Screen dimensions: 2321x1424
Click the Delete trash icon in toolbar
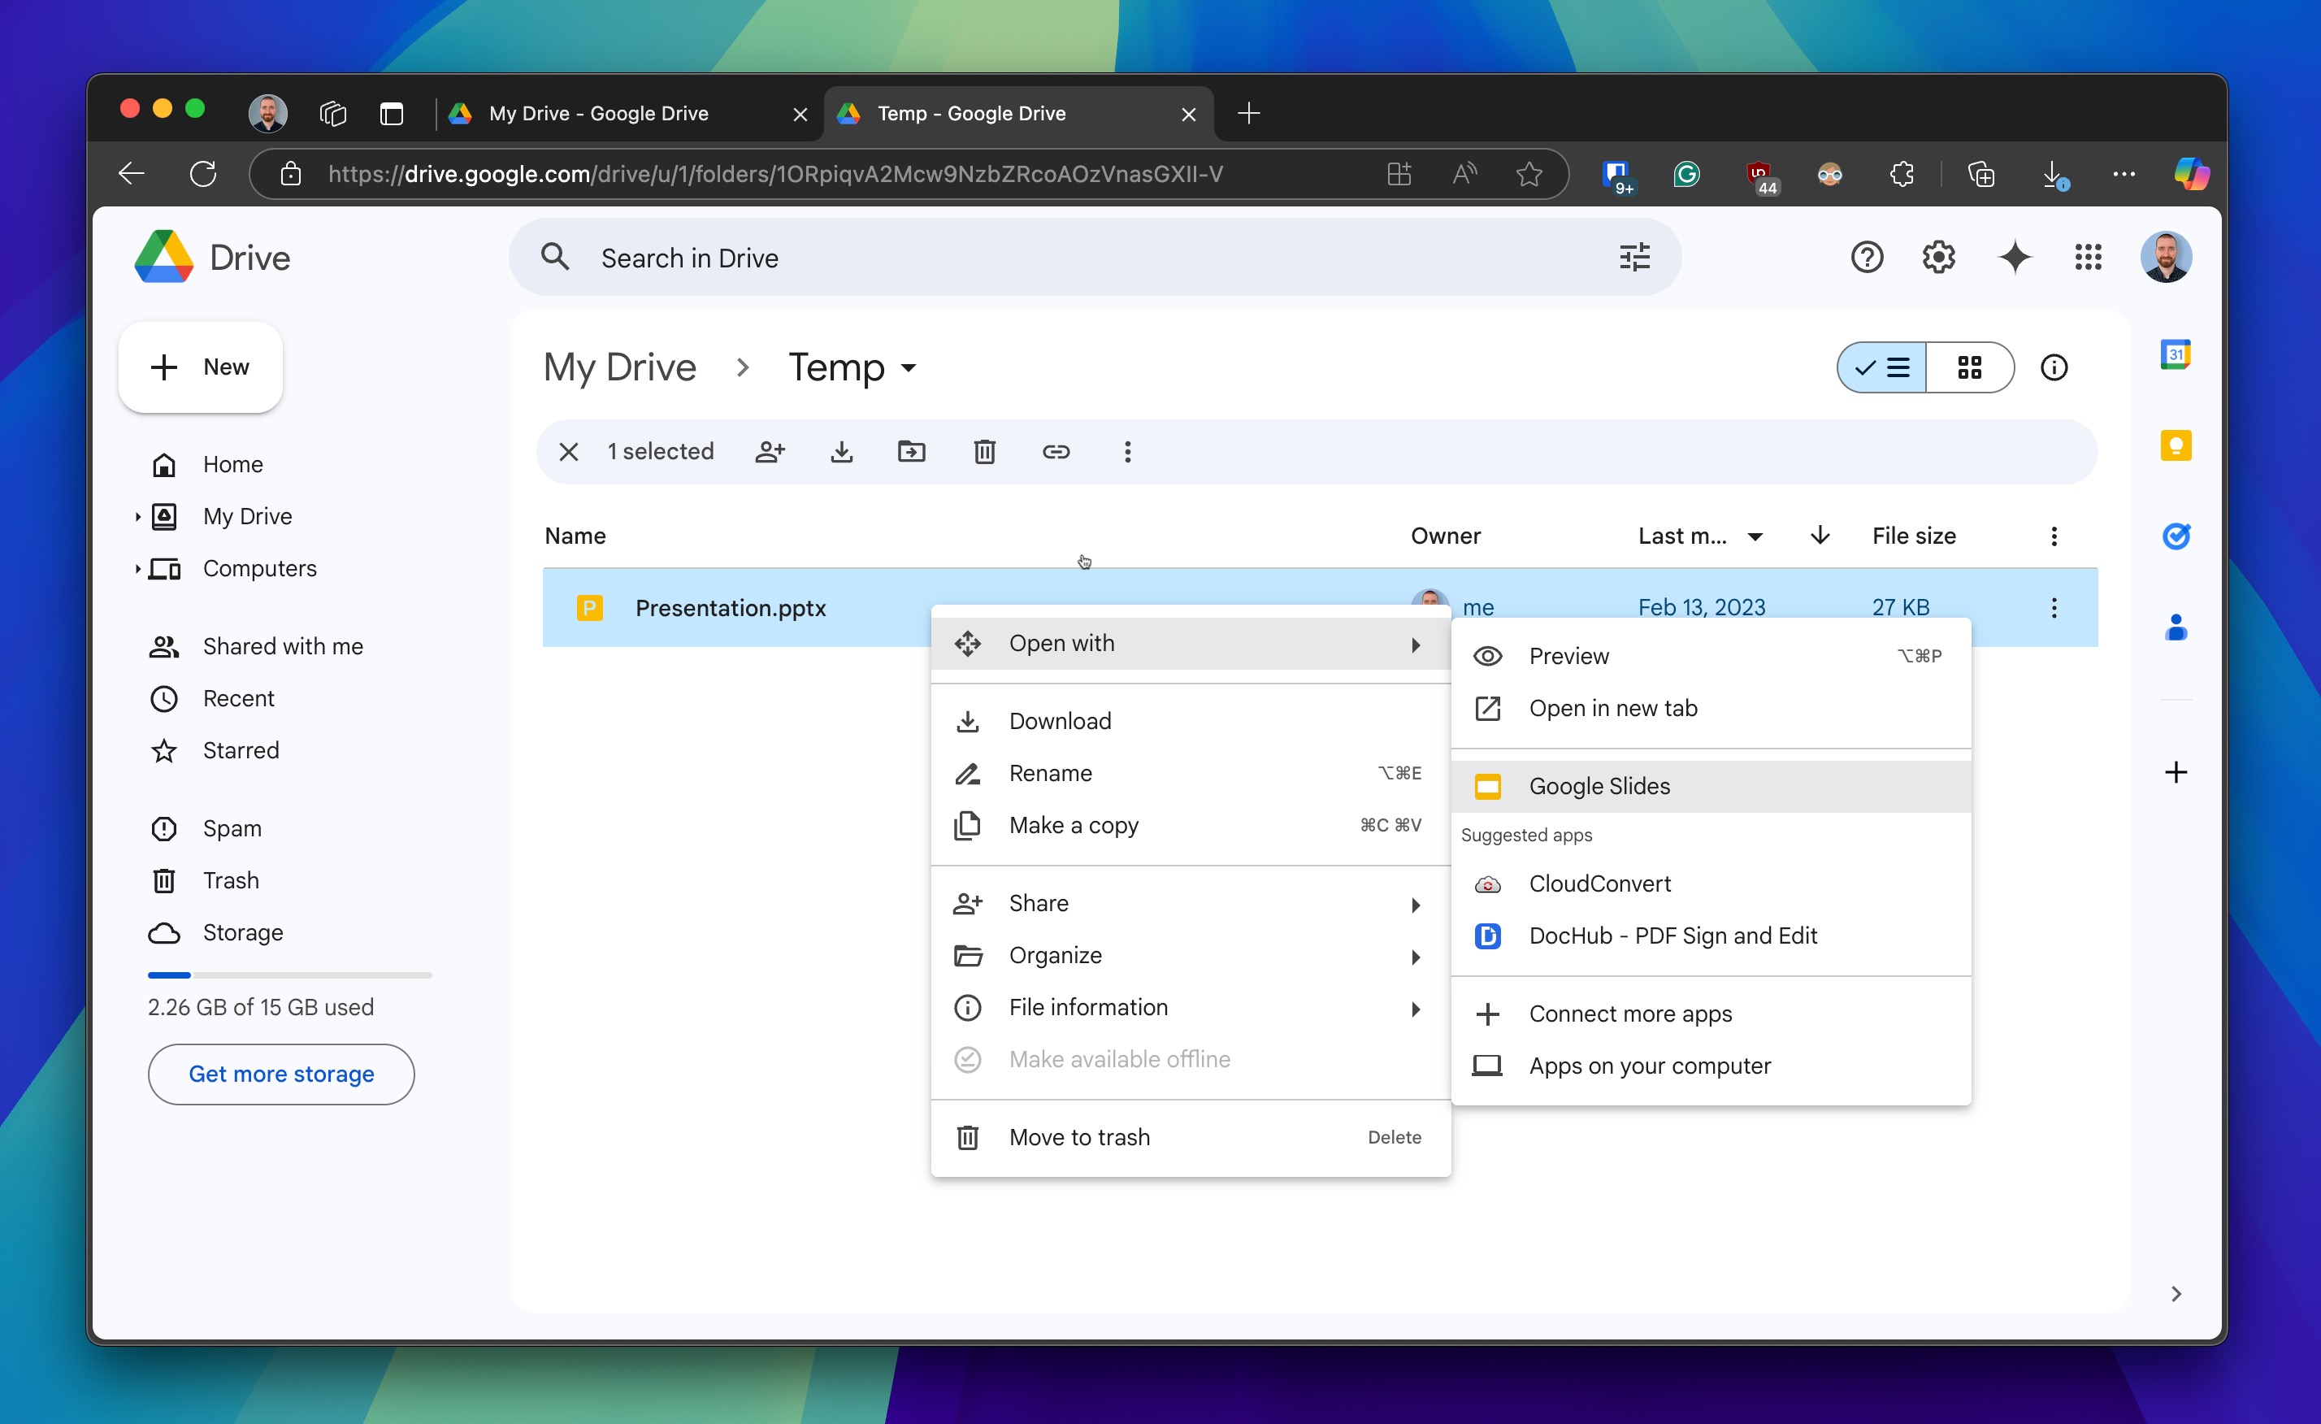[x=985, y=451]
